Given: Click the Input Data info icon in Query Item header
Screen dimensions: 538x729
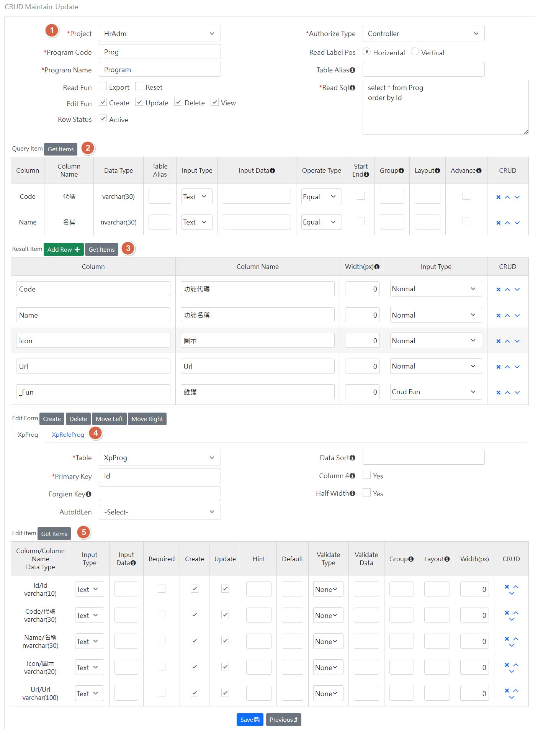Looking at the screenshot, I should (272, 170).
